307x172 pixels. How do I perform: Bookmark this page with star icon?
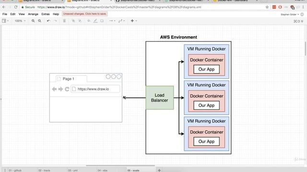click(x=267, y=7)
